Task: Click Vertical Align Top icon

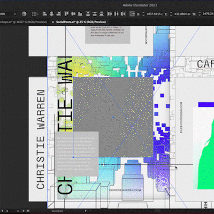Action: tap(66, 14)
